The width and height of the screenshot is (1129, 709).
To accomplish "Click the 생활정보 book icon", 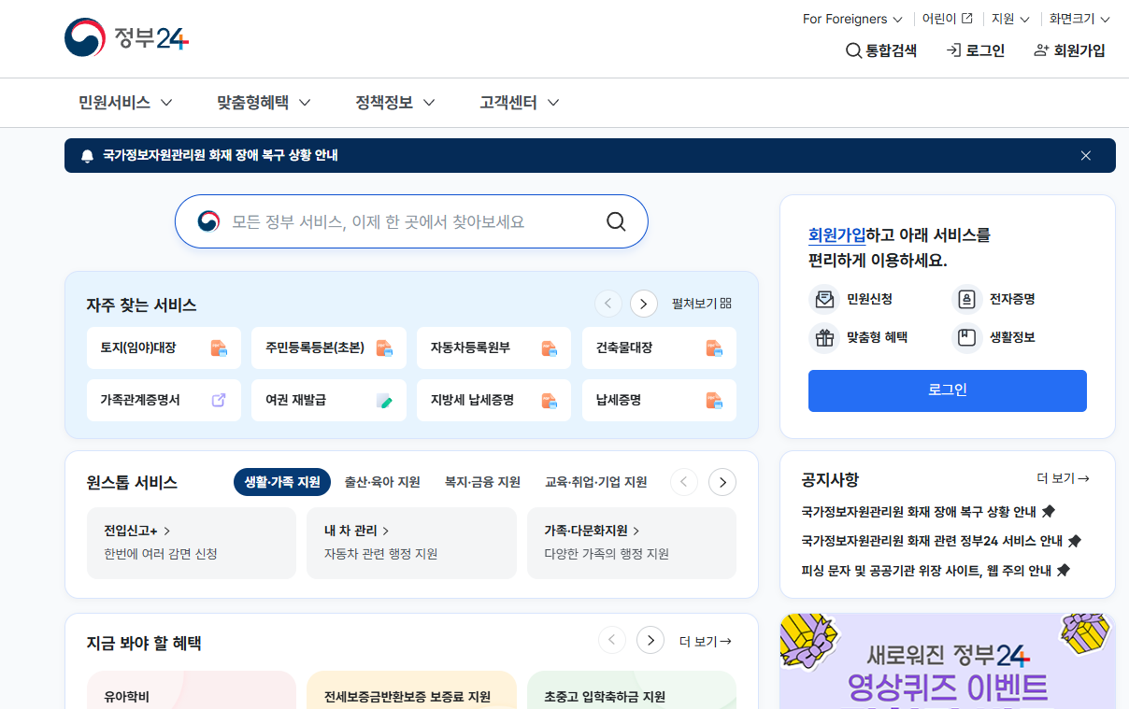I will [x=965, y=338].
